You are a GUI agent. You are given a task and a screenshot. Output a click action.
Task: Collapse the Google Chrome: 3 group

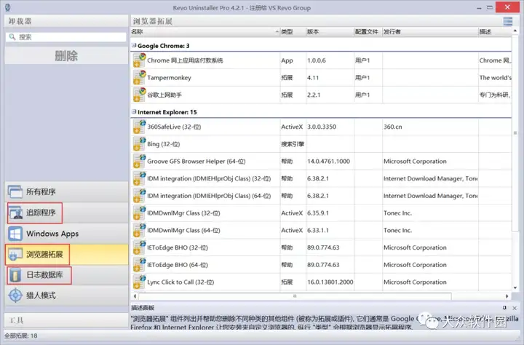[134, 45]
